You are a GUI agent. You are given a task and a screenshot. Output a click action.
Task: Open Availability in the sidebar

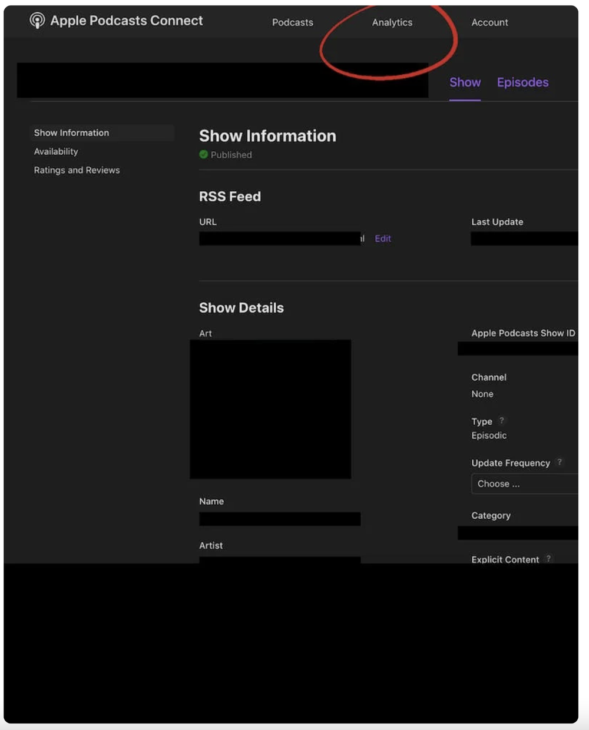[x=56, y=151]
